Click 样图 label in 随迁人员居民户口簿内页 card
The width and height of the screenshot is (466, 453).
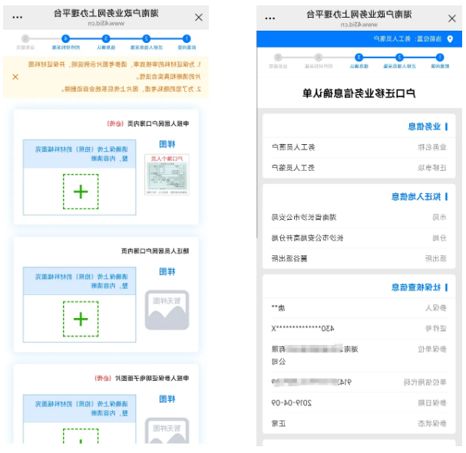(167, 272)
